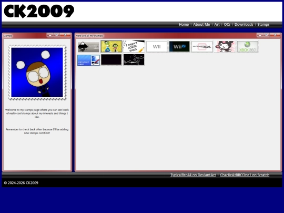Click the 'Here are all my stamps!' title
The width and height of the screenshot is (284, 213).
89,36
